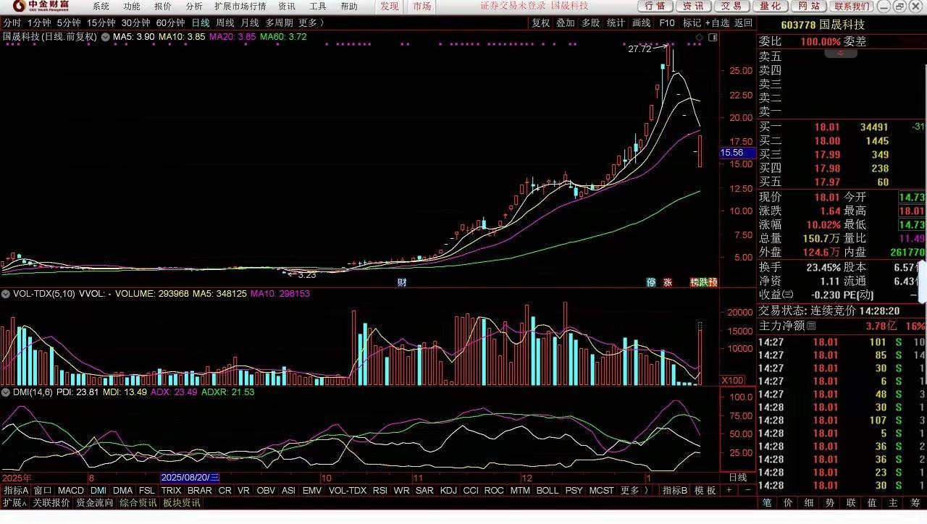Click the 2025/08/20 date marker on timeline
Viewport: 927px width, 524px height.
(190, 478)
